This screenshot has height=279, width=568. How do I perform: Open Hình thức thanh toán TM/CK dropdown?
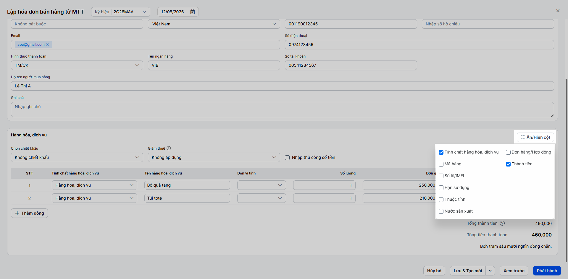77,65
